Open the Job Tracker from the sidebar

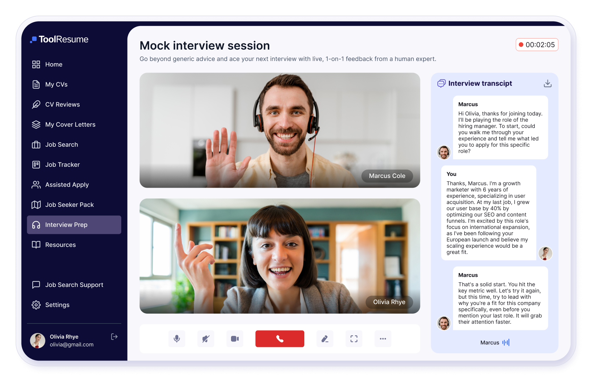coord(62,164)
